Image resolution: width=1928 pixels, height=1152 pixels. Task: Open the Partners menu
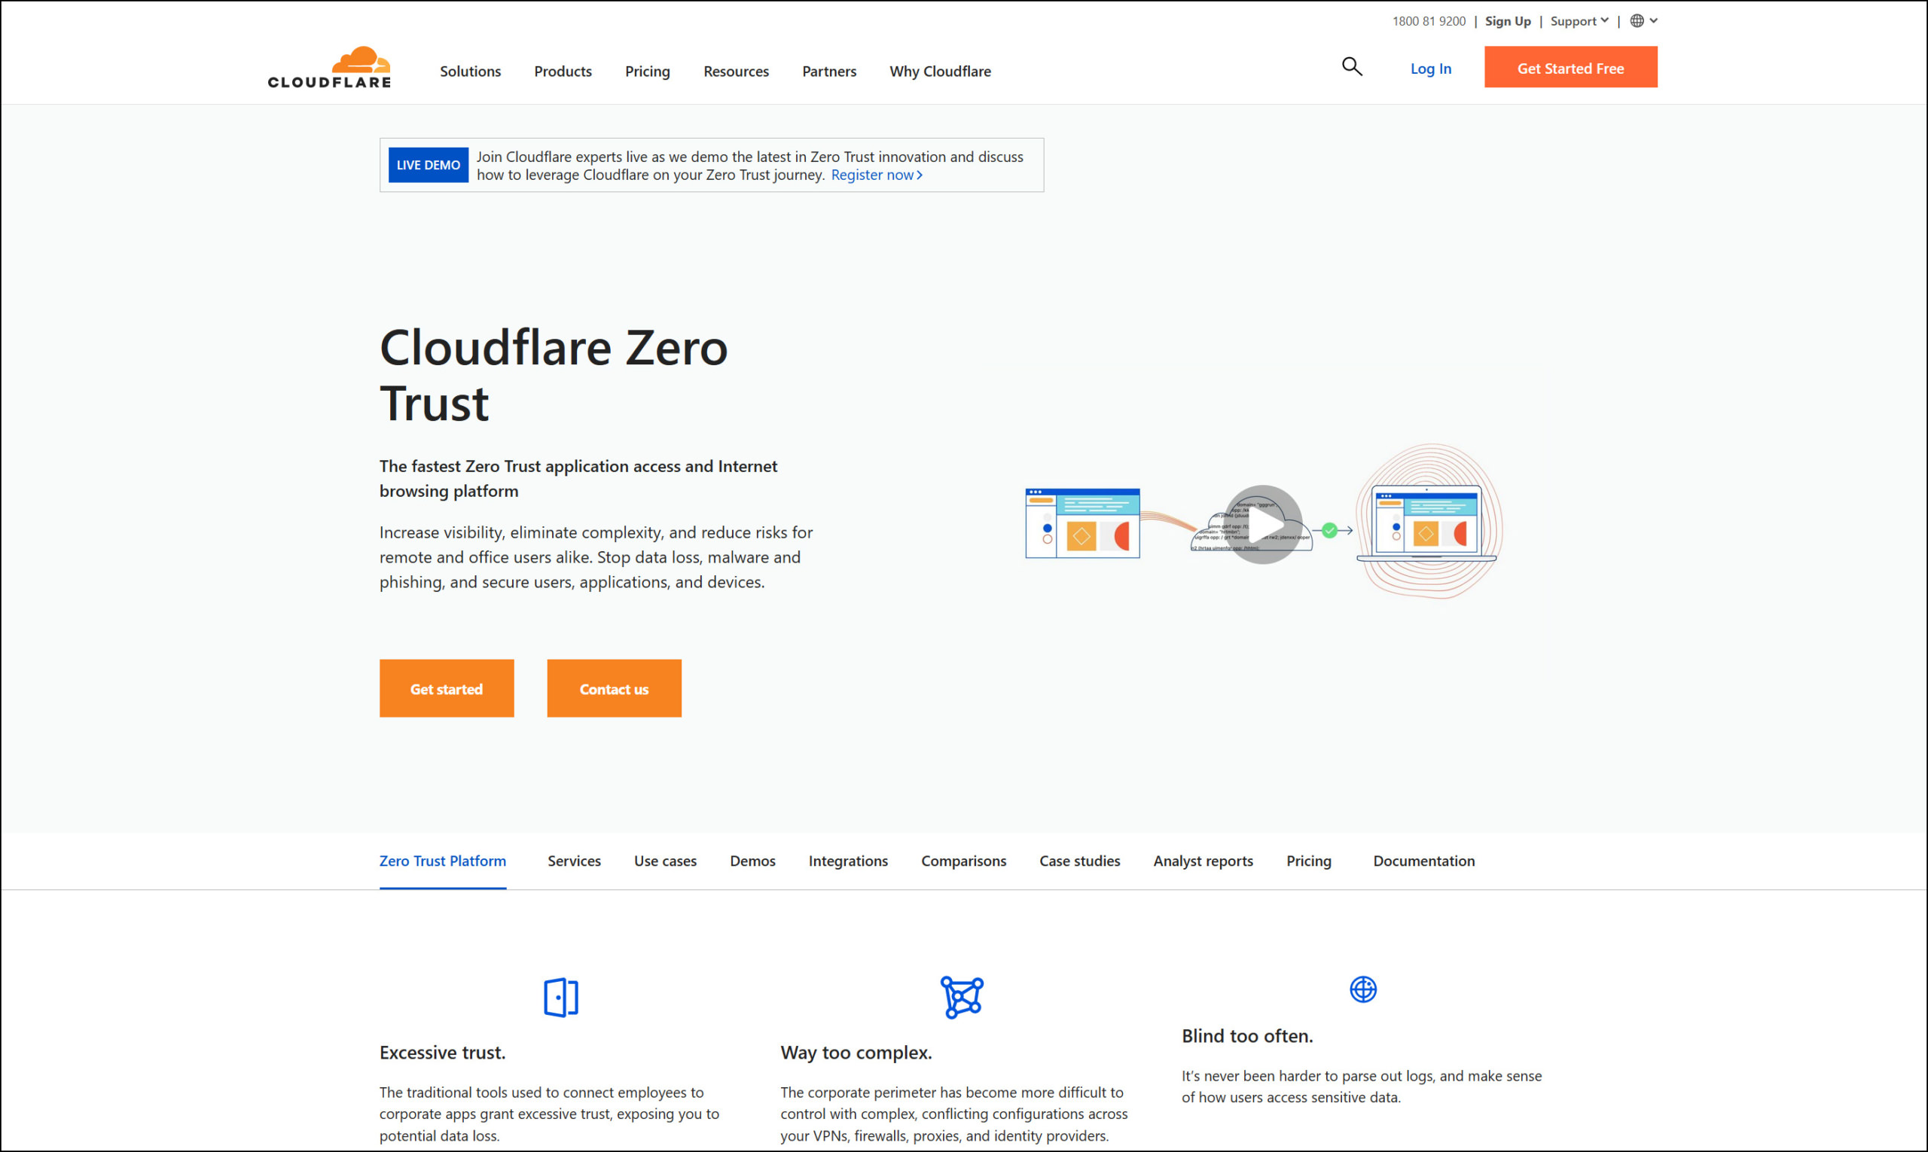829,72
